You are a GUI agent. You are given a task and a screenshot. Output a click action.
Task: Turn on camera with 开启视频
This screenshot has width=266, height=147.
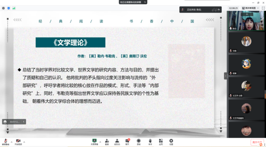point(18,142)
